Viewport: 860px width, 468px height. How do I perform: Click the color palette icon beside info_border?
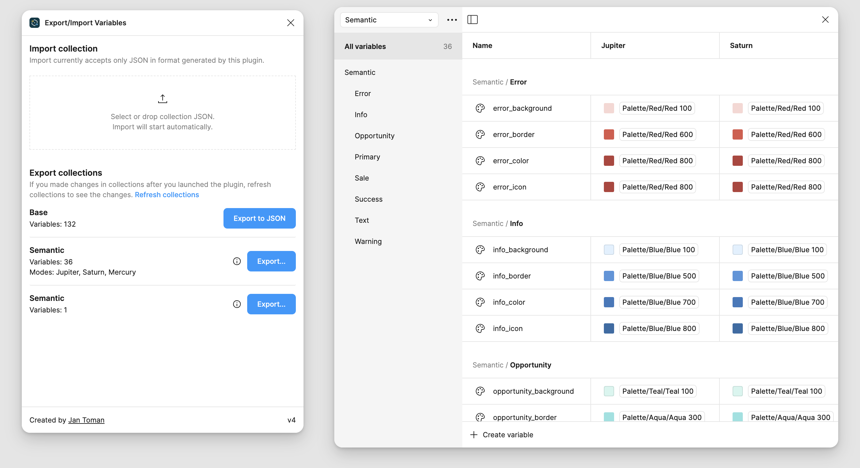pos(480,276)
